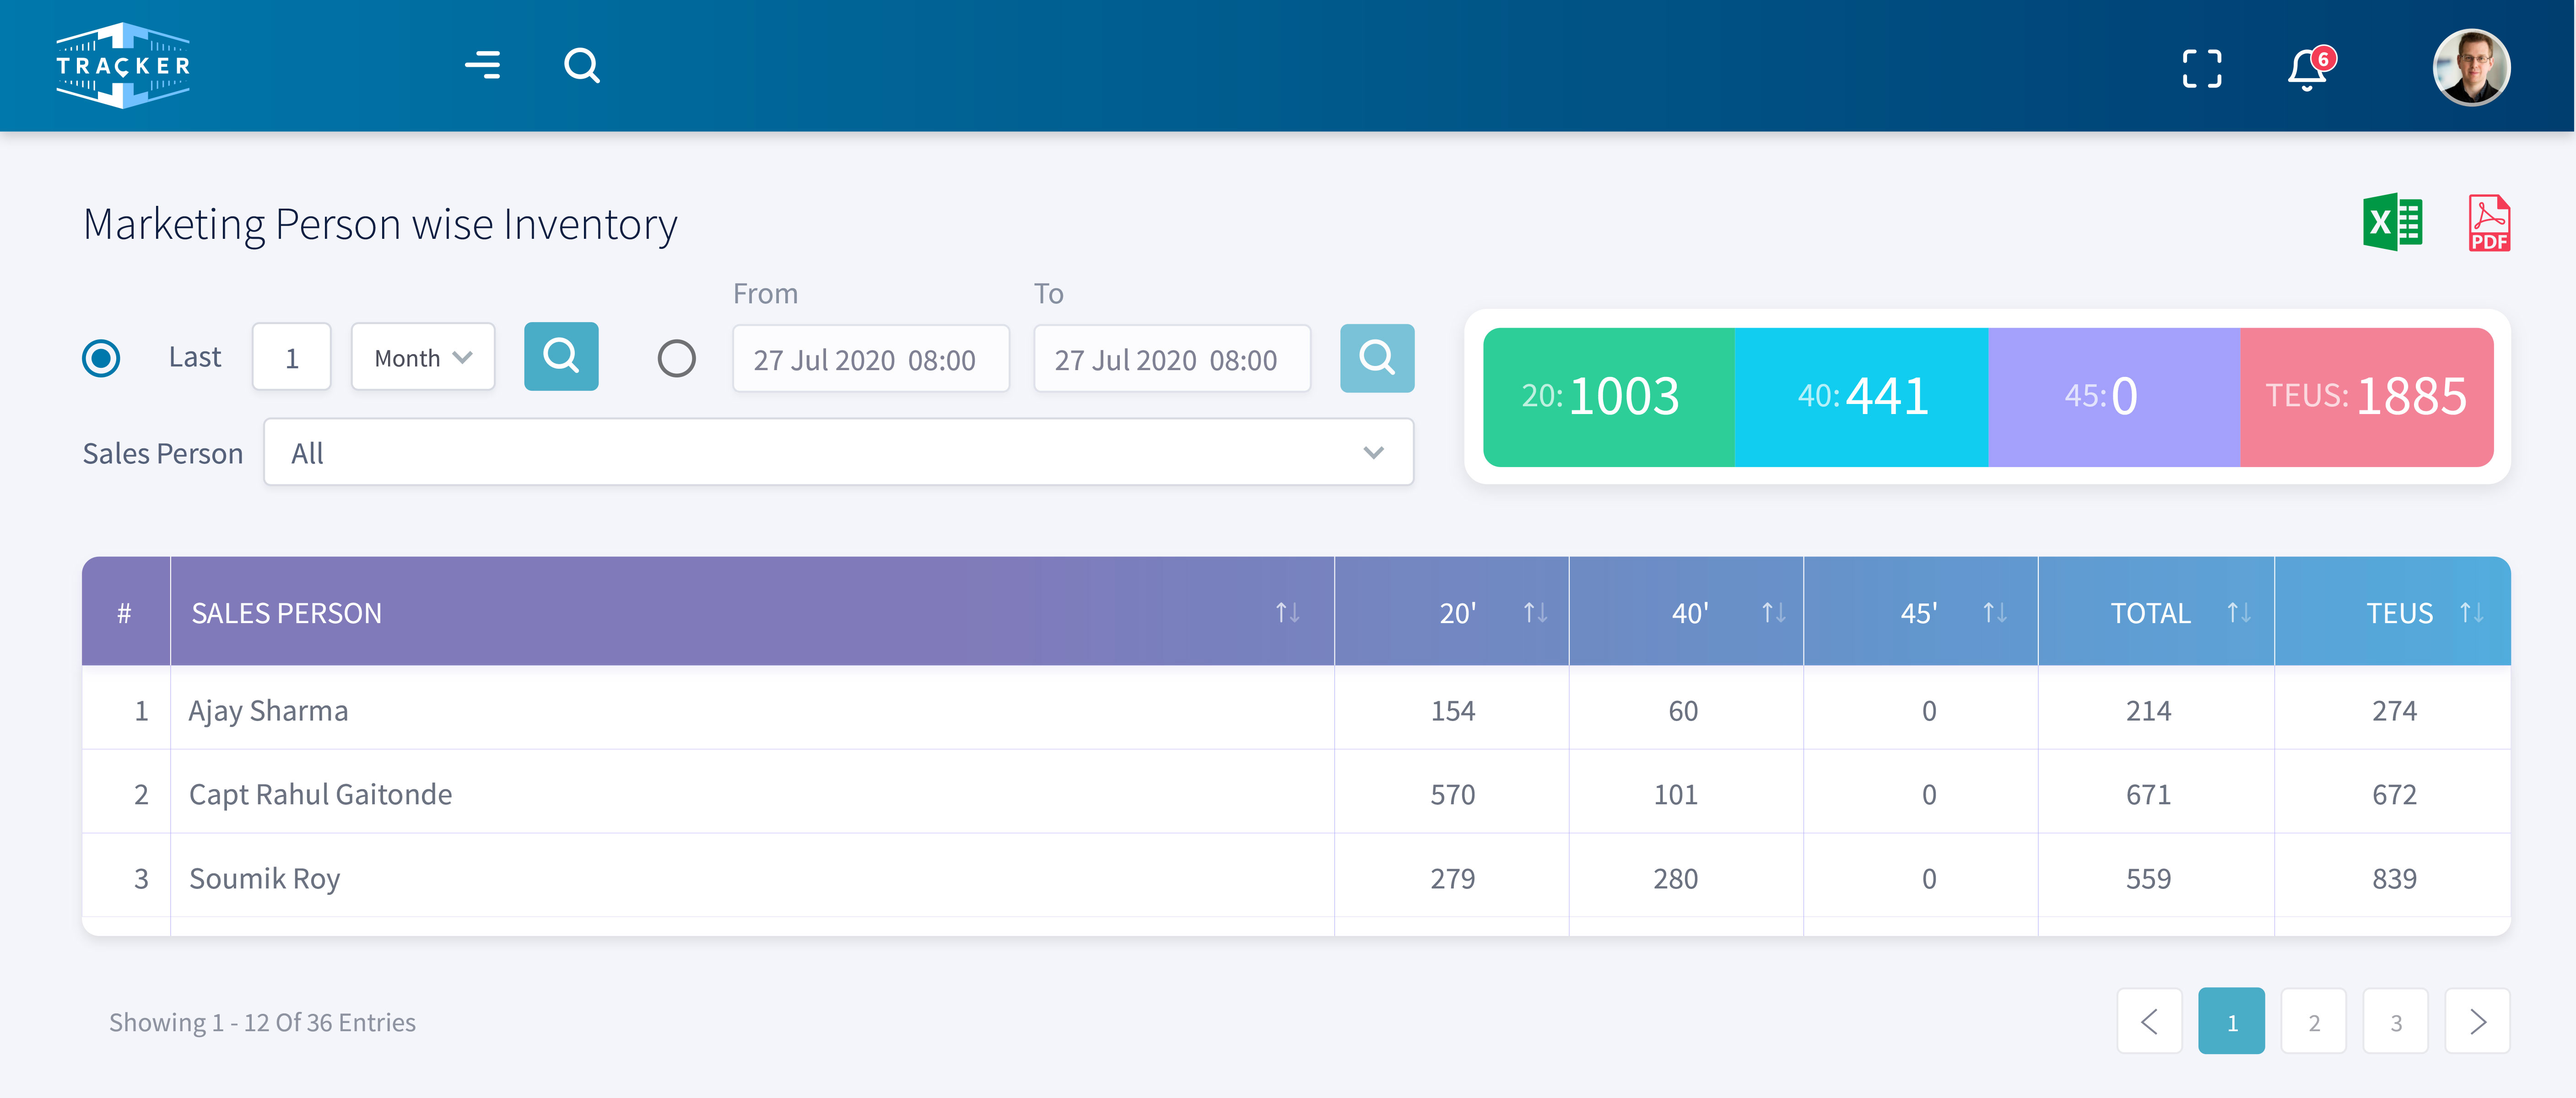Toggle fullscreen mode icon
The width and height of the screenshot is (2576, 1098).
coord(2202,69)
